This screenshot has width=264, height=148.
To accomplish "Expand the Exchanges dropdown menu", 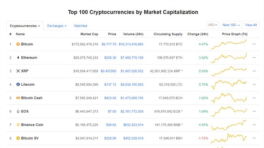I will click(57, 26).
